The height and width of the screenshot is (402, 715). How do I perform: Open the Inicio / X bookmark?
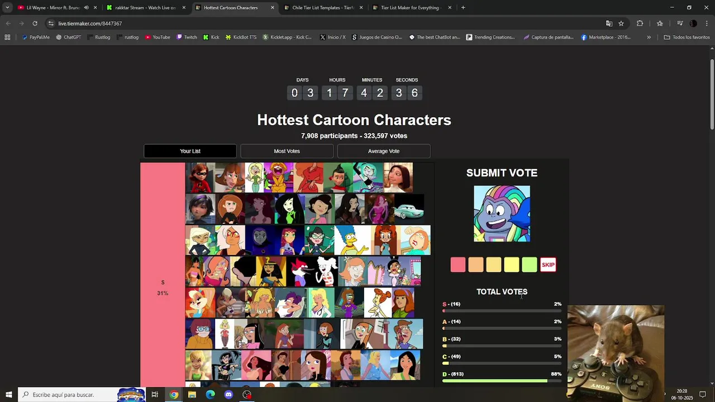tap(332, 37)
